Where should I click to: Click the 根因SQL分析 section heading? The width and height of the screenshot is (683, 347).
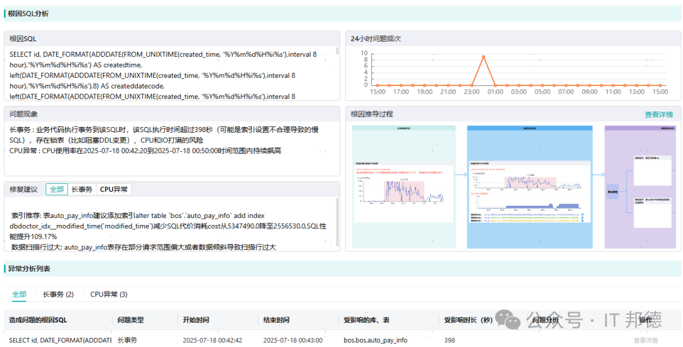[x=28, y=14]
